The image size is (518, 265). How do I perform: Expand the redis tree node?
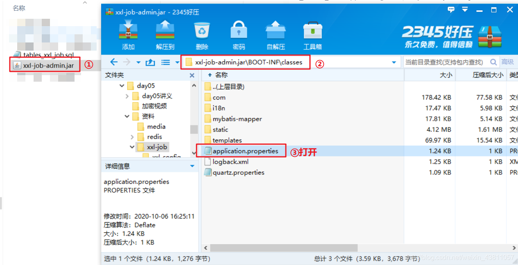point(132,137)
